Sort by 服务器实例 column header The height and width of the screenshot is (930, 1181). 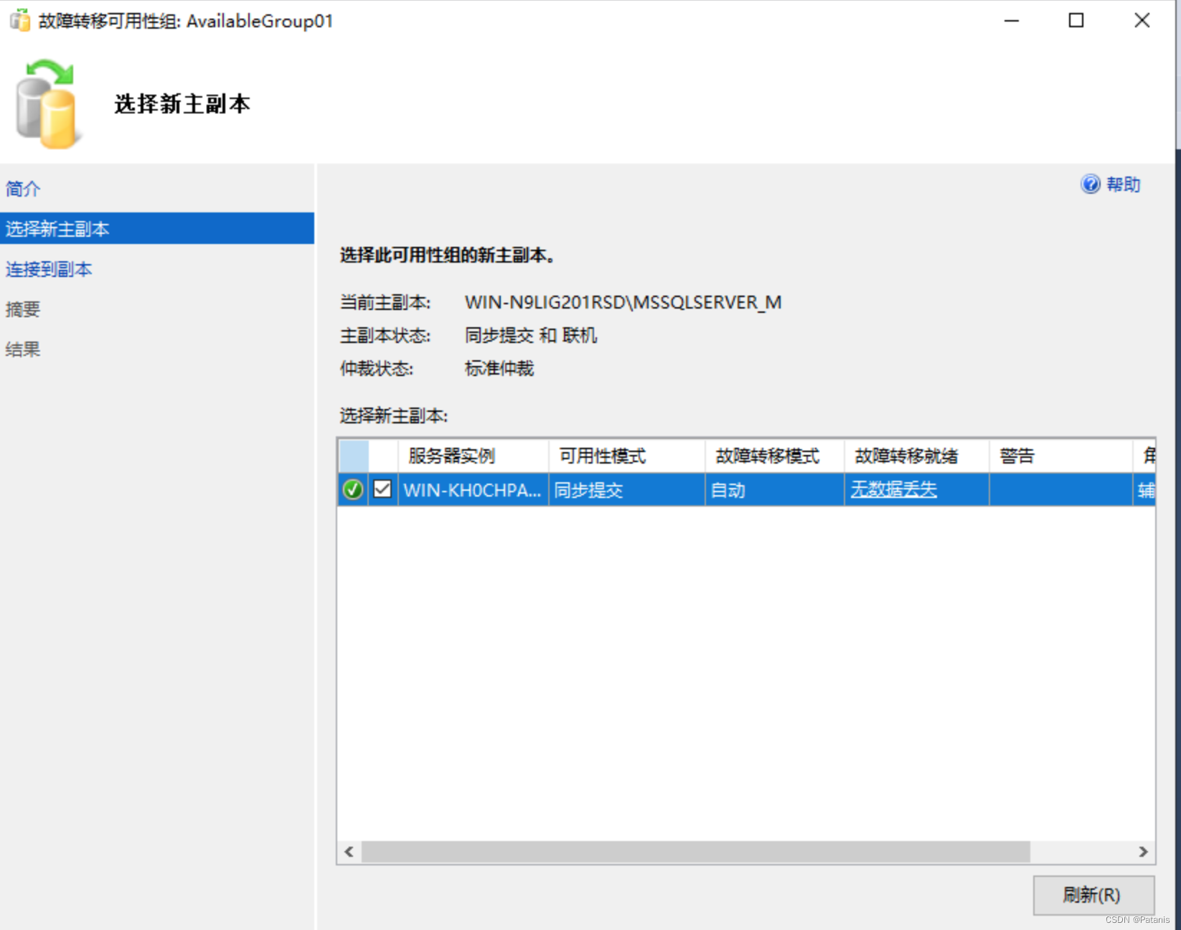coord(474,456)
